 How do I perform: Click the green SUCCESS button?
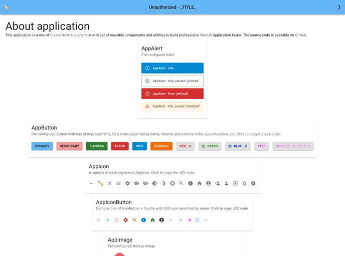coord(97,146)
